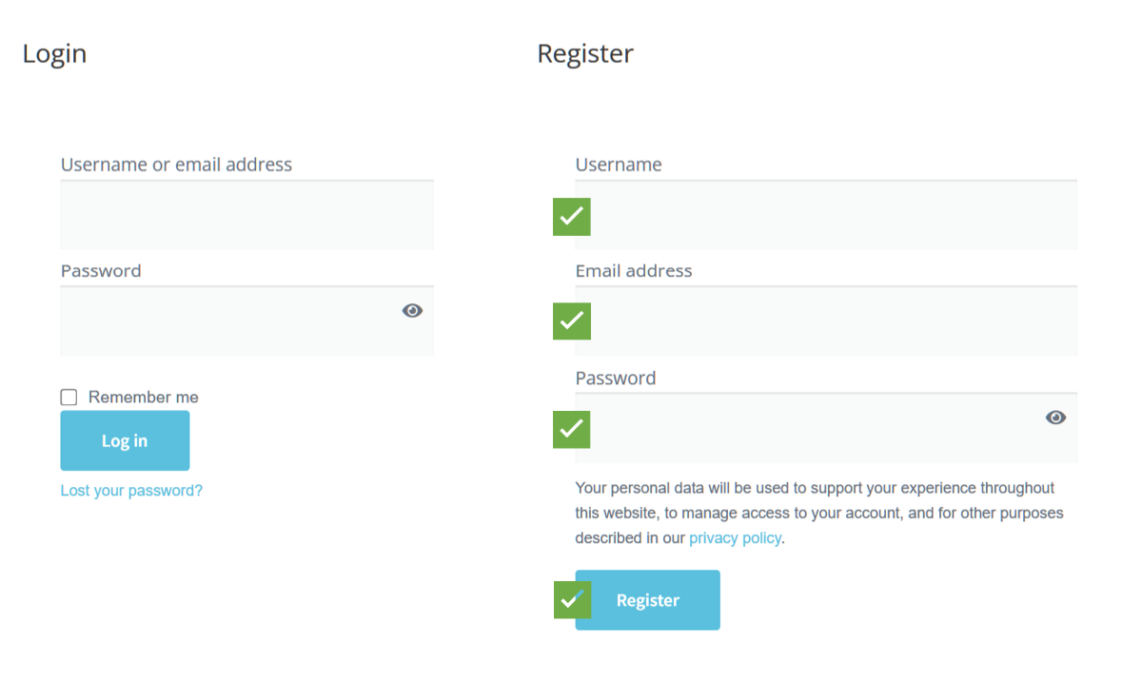This screenshot has width=1142, height=681.
Task: Select the Email address input field
Action: pyautogui.click(x=826, y=321)
